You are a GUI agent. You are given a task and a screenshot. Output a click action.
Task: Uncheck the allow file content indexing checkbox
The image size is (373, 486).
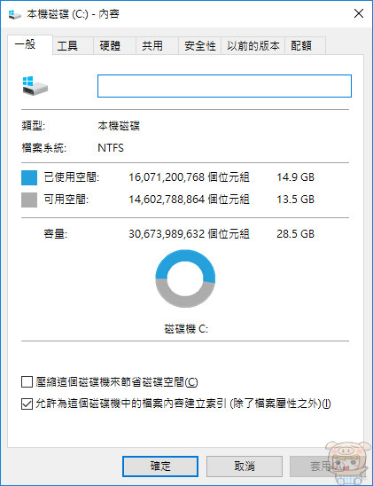pos(27,404)
